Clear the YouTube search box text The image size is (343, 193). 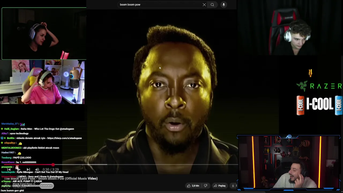[x=204, y=5]
